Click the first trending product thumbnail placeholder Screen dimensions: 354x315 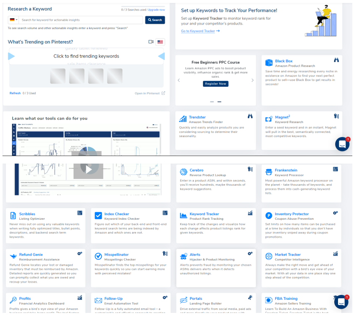coord(58,76)
